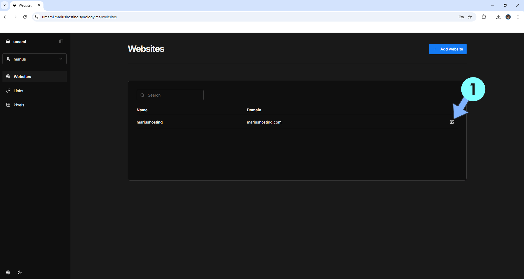Click the edit icon for mariushosting row
524x279 pixels.
[x=452, y=122]
